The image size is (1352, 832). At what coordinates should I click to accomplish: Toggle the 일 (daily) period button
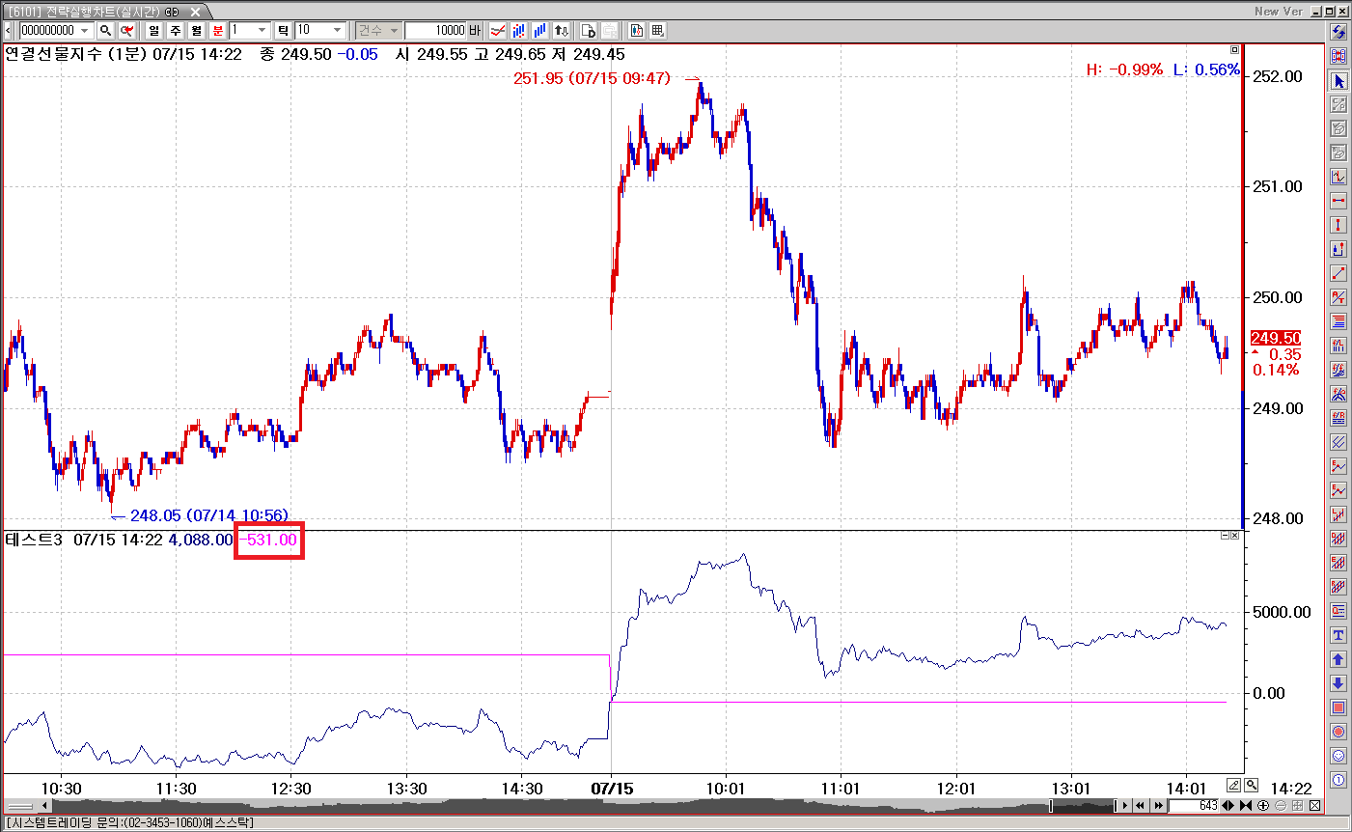(x=154, y=31)
